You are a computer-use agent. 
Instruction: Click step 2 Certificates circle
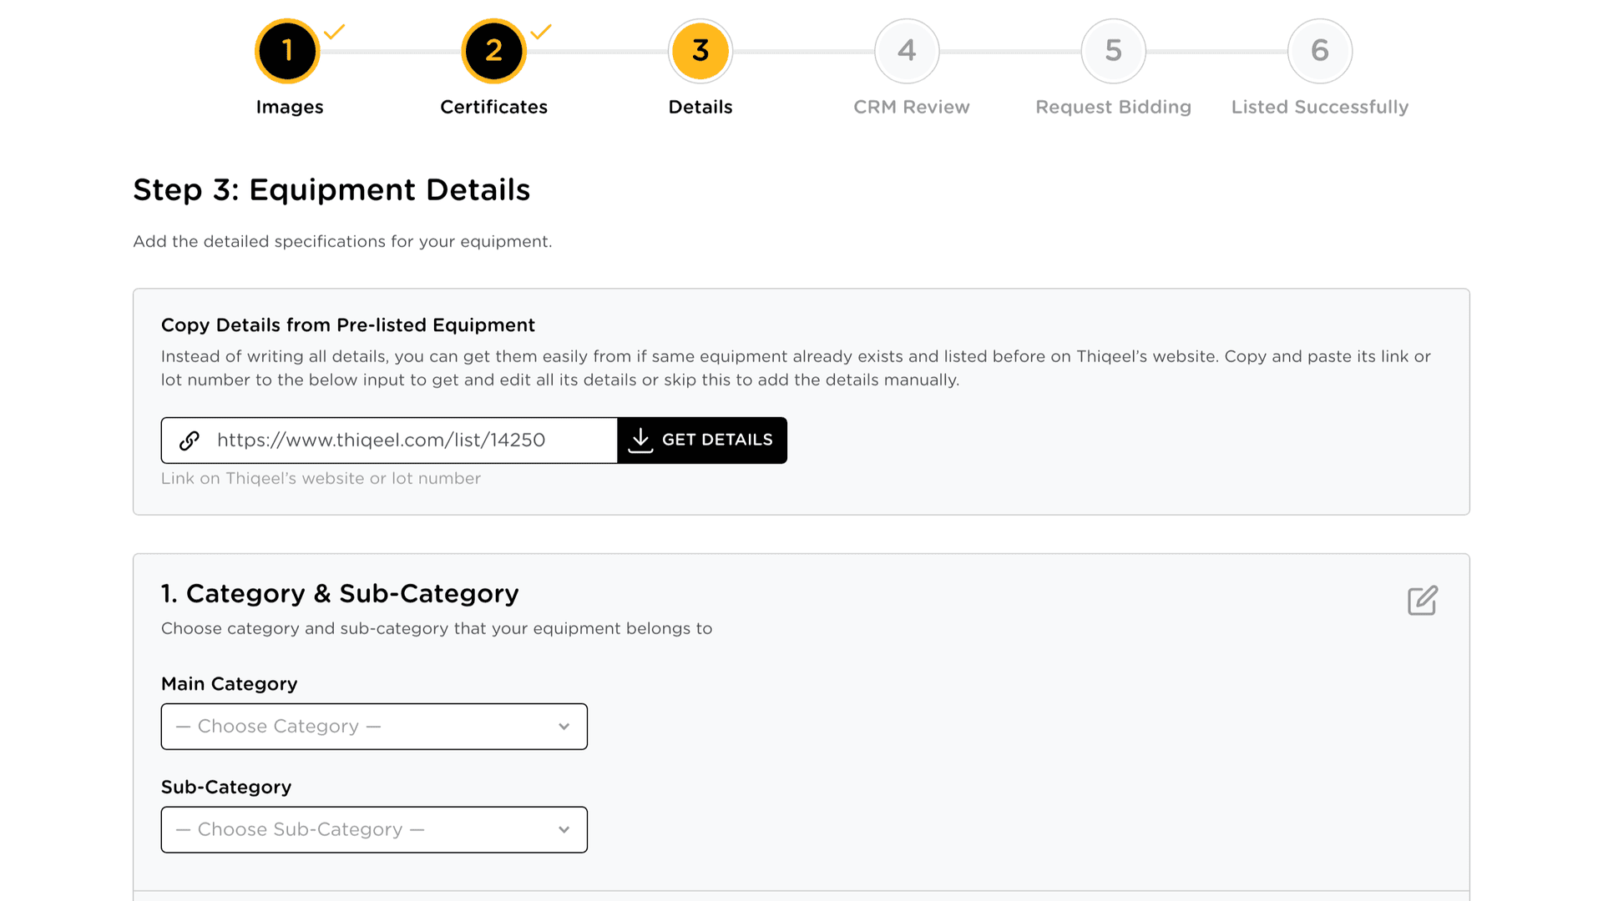[x=493, y=51]
